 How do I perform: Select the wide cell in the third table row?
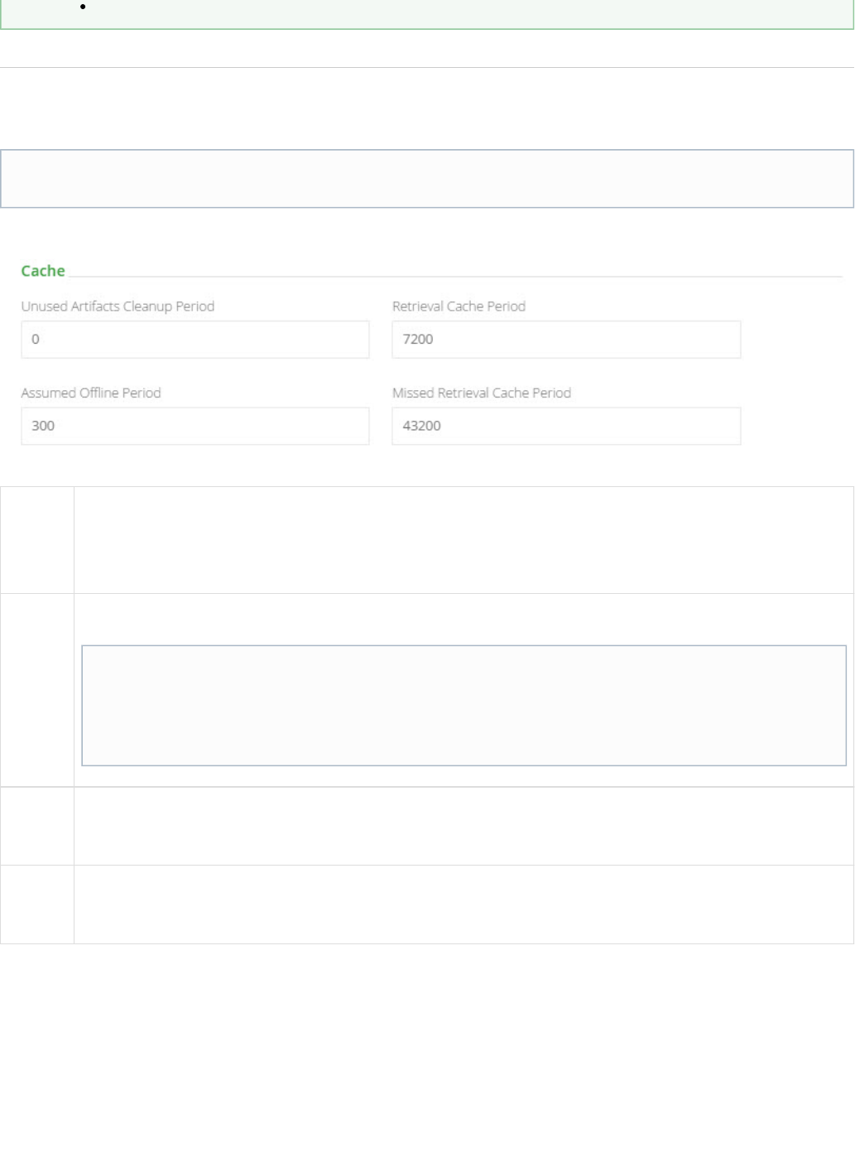[464, 826]
